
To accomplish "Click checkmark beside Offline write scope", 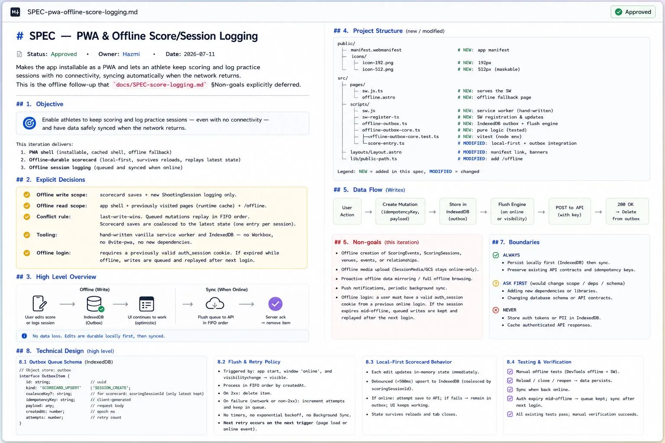I will [x=27, y=195].
